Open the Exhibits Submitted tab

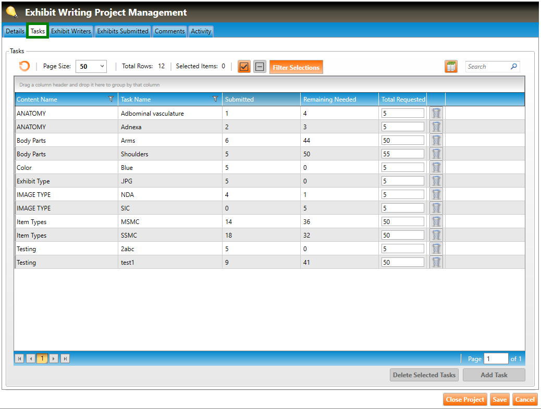[123, 31]
